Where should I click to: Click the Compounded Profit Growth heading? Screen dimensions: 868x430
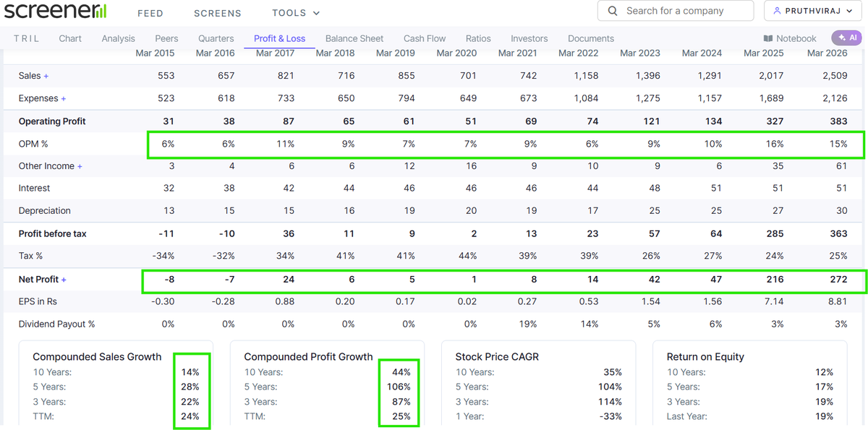[308, 357]
